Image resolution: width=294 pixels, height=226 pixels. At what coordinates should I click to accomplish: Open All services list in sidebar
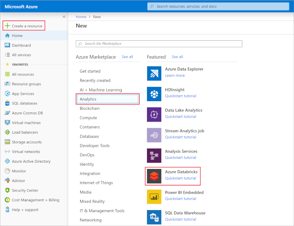tap(21, 55)
